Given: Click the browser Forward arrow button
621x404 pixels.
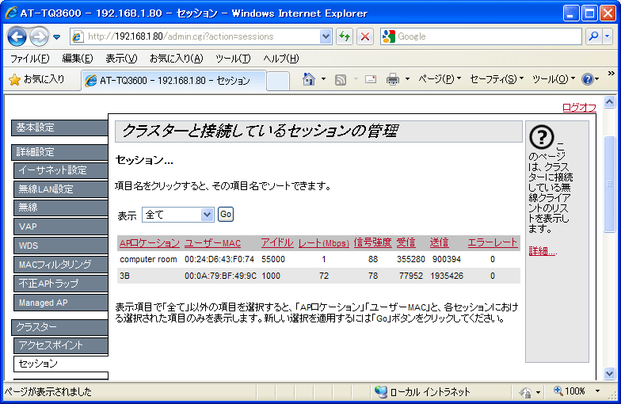Looking at the screenshot, I should [39, 36].
